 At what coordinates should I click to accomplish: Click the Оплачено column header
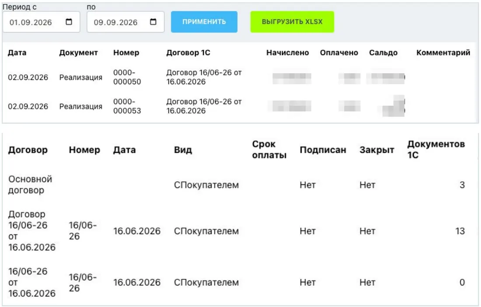point(338,53)
